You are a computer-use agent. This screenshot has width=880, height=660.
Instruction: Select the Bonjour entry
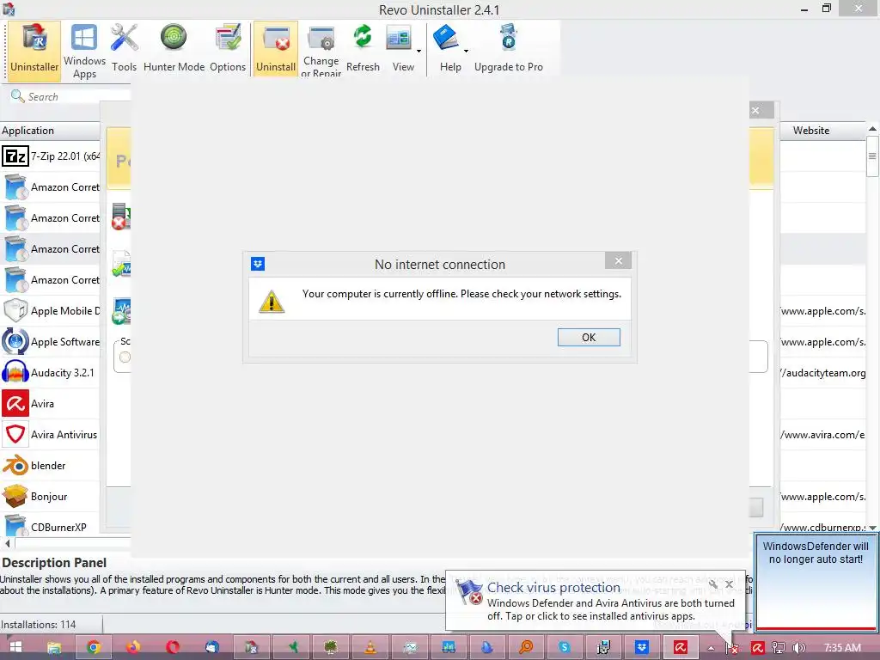pyautogui.click(x=51, y=496)
